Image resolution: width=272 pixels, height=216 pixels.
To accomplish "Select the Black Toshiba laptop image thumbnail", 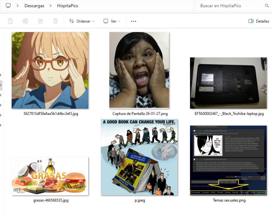I will click(x=228, y=83).
